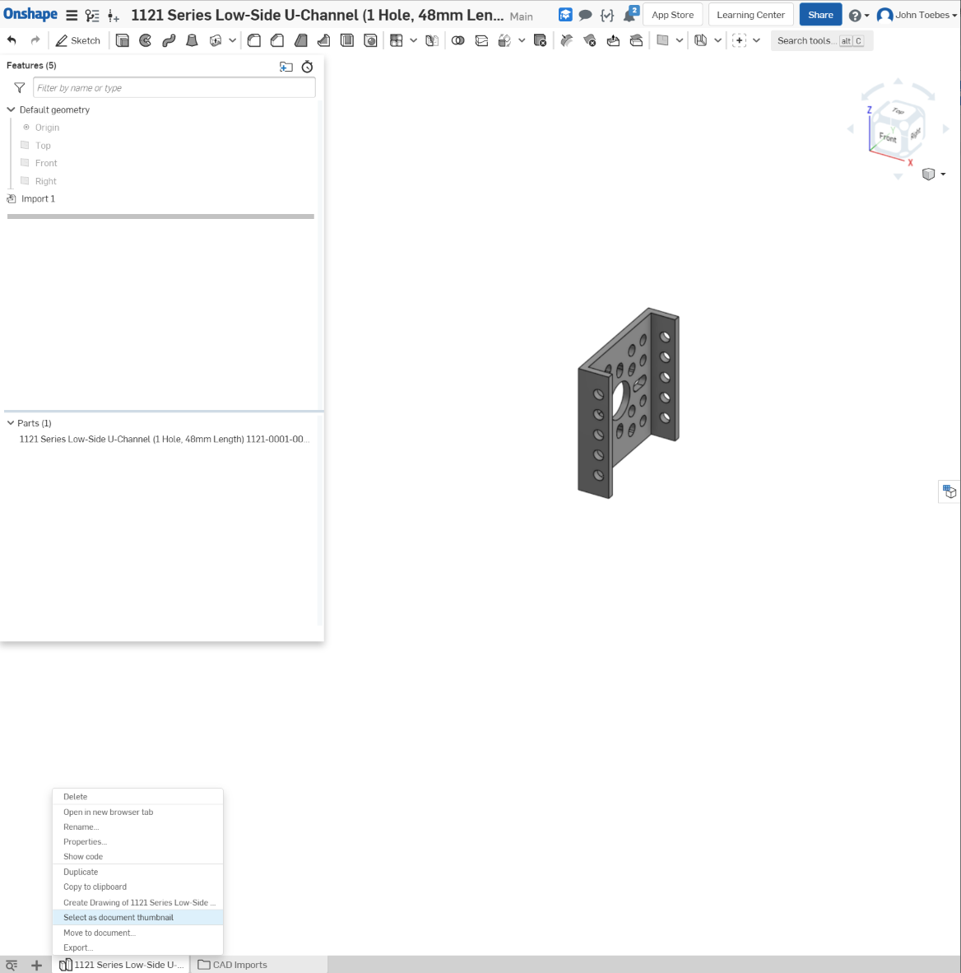Viewport: 961px width, 973px height.
Task: Open the dropdown next to Thicken
Action: pos(232,40)
